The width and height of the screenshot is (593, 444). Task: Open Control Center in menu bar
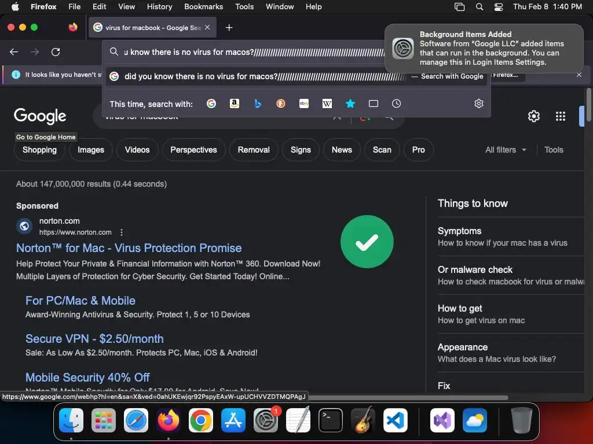click(499, 7)
